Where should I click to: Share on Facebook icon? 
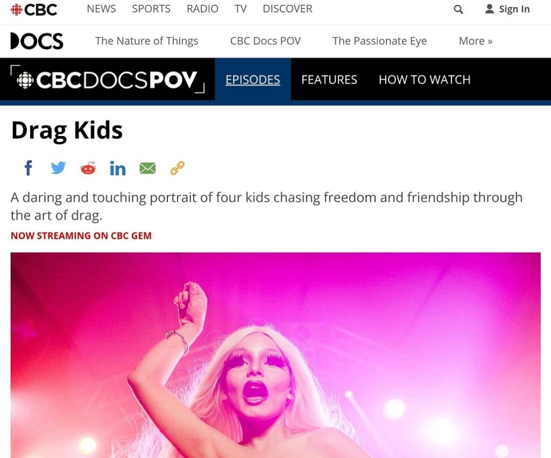(29, 168)
